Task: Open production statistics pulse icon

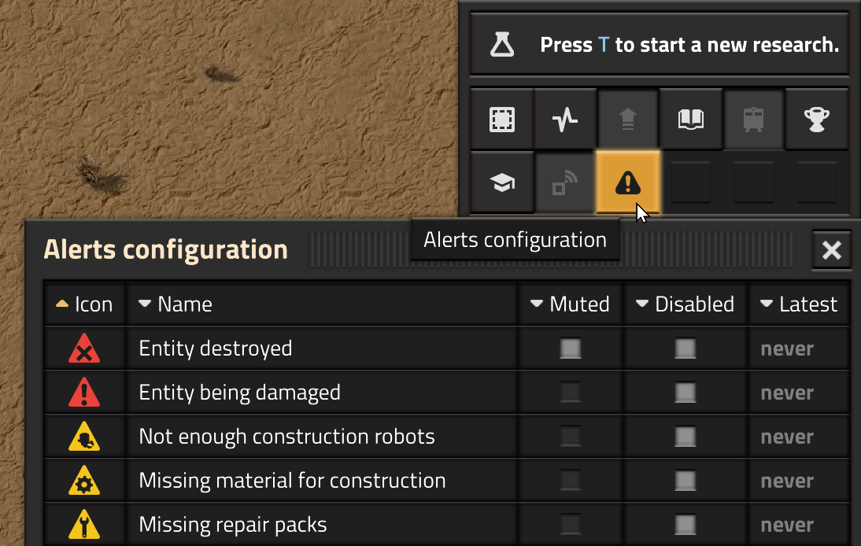Action: pyautogui.click(x=565, y=119)
